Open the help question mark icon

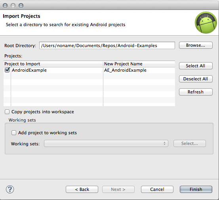[x=10, y=189]
